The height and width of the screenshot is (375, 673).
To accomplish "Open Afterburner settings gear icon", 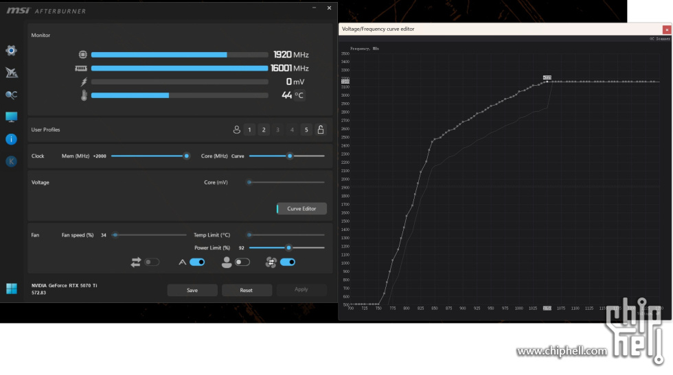I will point(11,51).
